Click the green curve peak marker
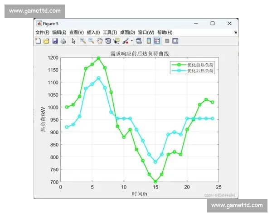 pyautogui.click(x=98, y=58)
